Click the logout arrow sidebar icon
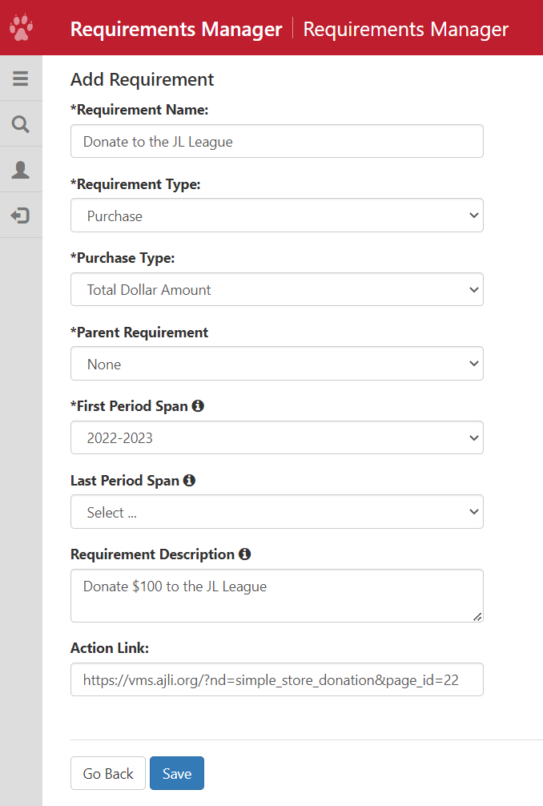The width and height of the screenshot is (543, 806). click(21, 216)
